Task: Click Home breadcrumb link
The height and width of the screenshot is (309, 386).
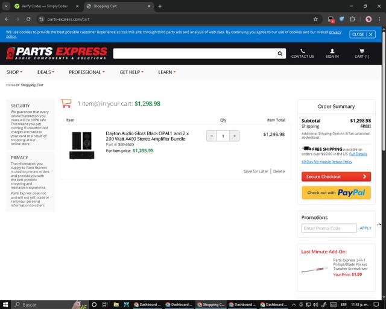Action: point(11,85)
